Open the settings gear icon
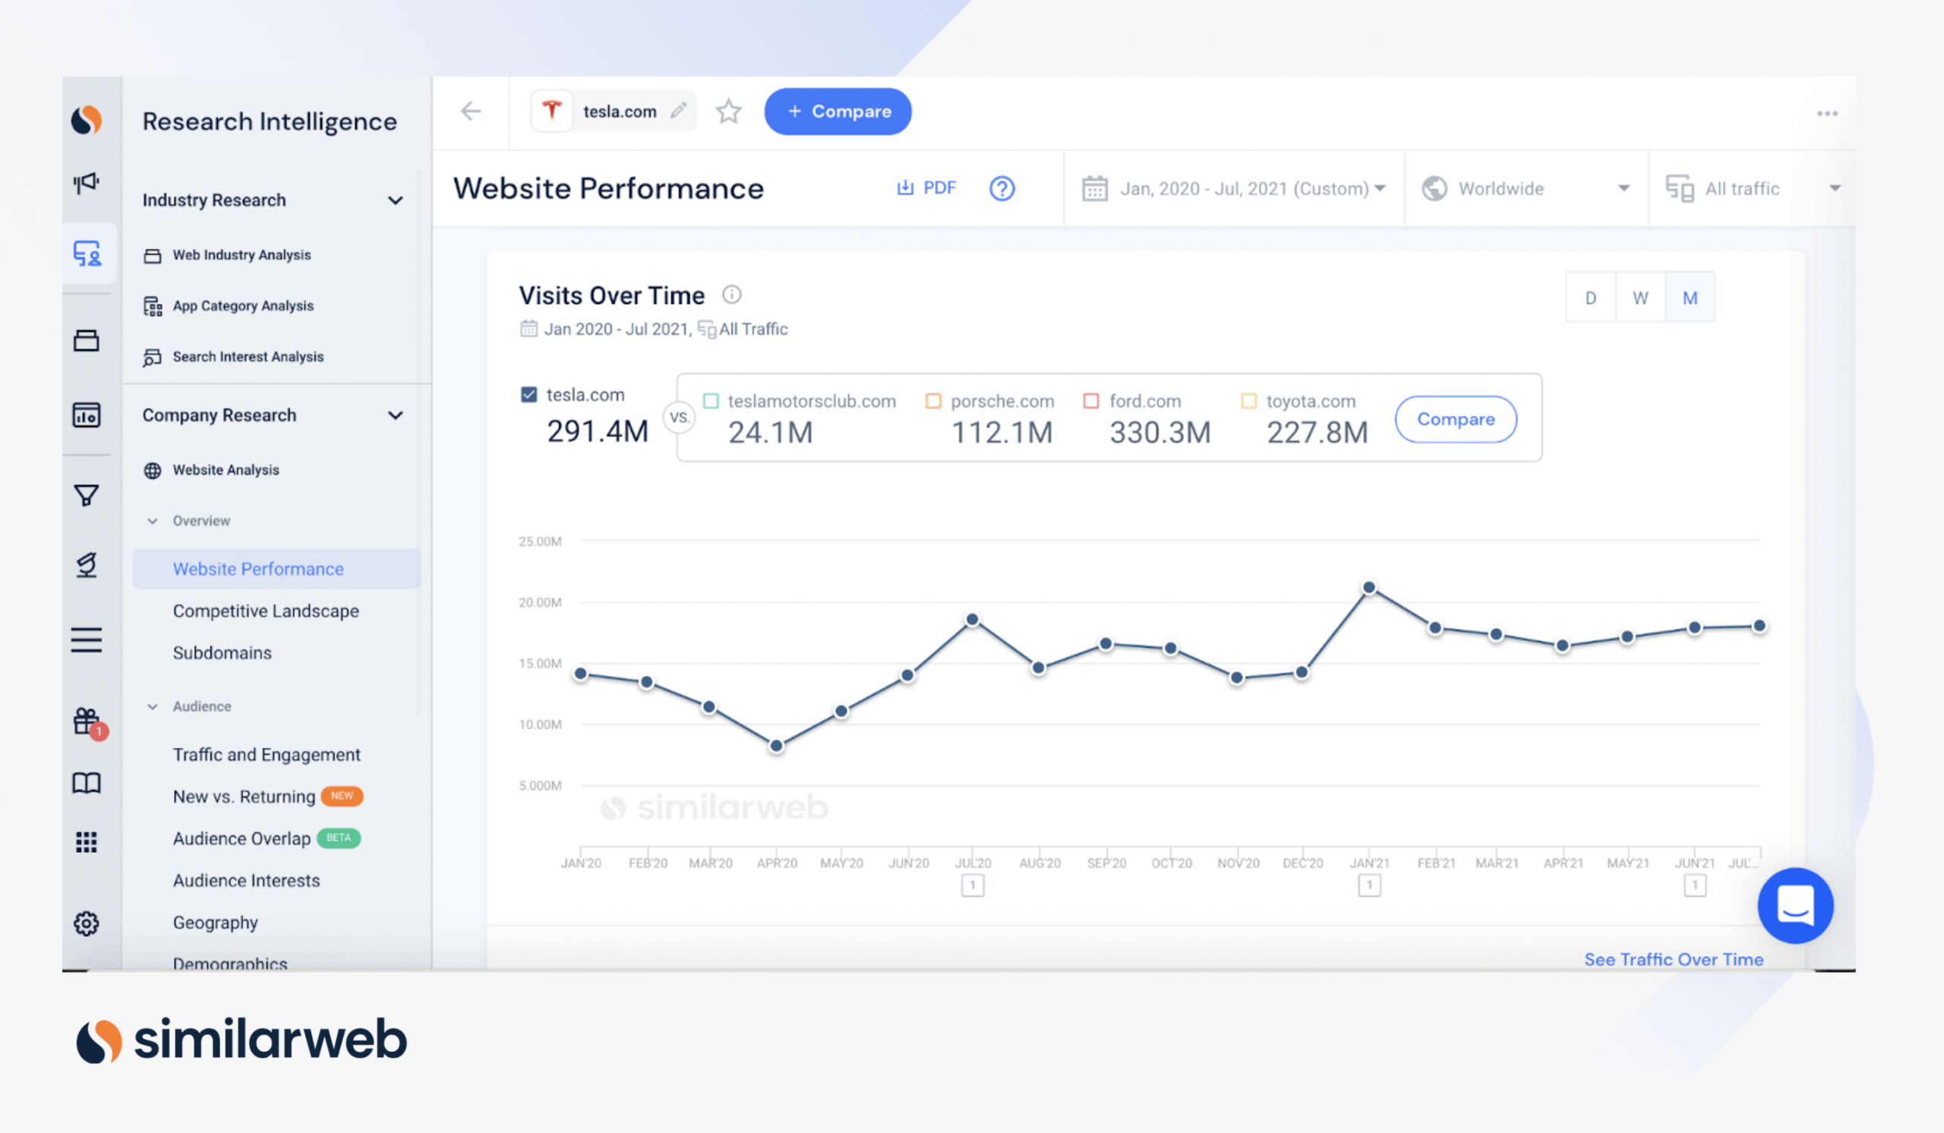Screen dimensions: 1944x1133 [x=87, y=923]
